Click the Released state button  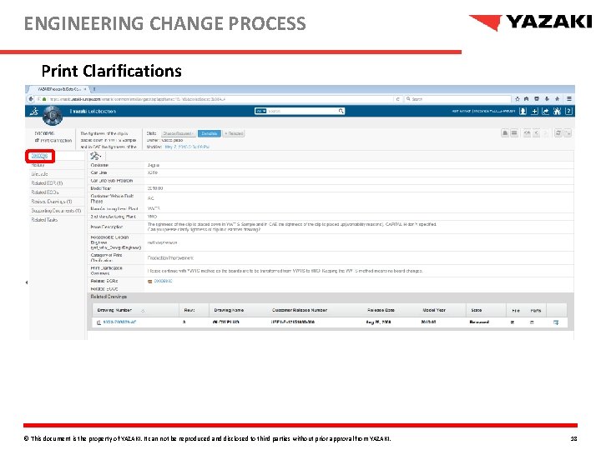pyautogui.click(x=234, y=133)
